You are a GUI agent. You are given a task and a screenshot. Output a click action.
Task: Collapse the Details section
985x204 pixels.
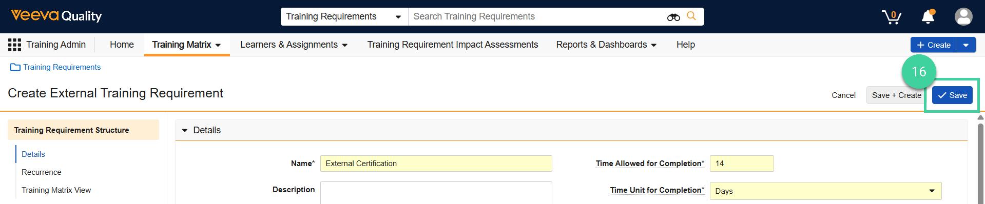185,130
